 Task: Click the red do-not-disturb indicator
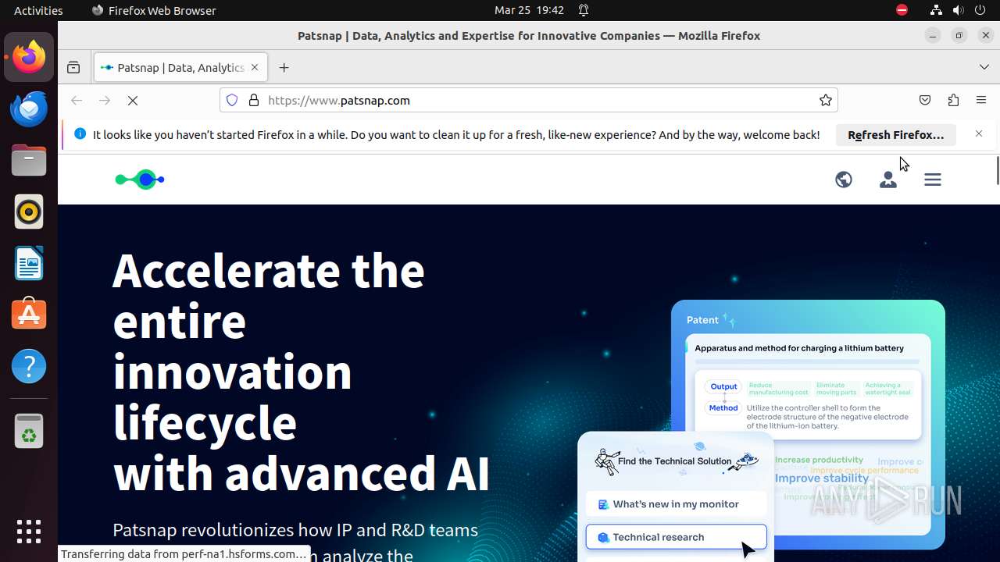click(x=902, y=10)
